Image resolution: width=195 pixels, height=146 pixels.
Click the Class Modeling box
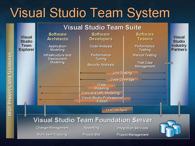[101, 87]
